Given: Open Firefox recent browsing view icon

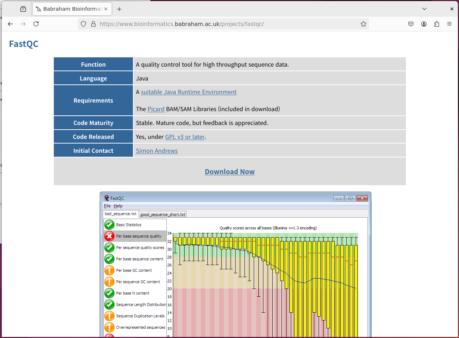Looking at the screenshot, I should 23,9.
